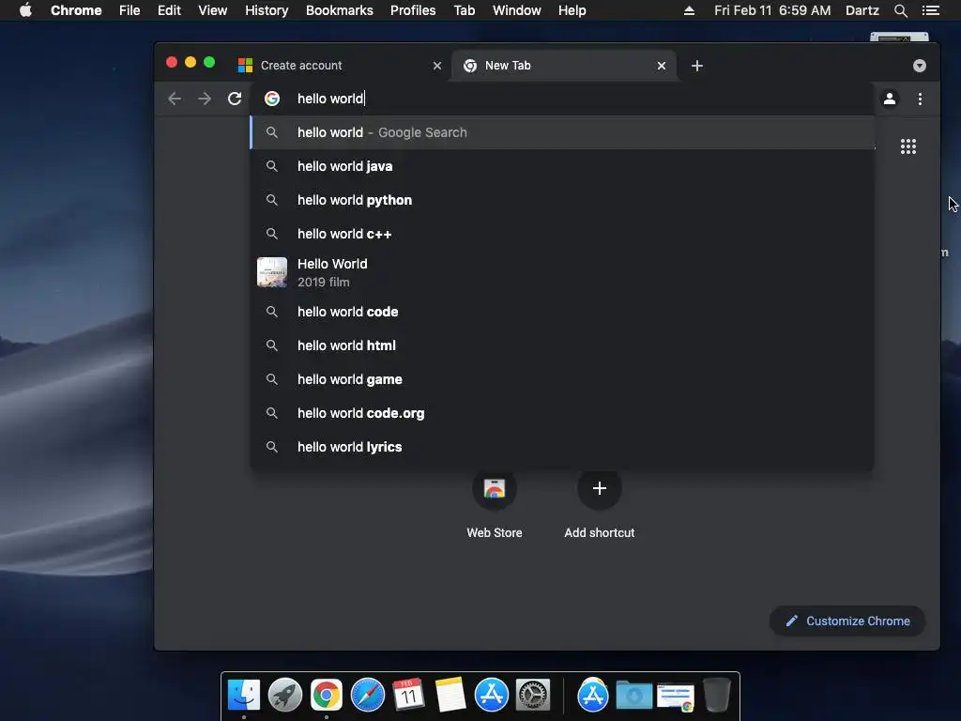Click minimized window thumbnail in Dock

[675, 697]
